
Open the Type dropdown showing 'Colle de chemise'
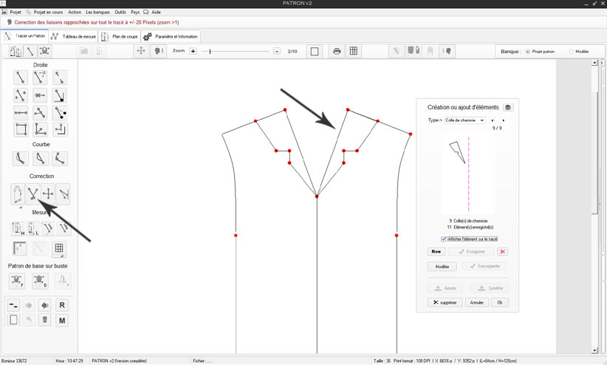coord(465,120)
